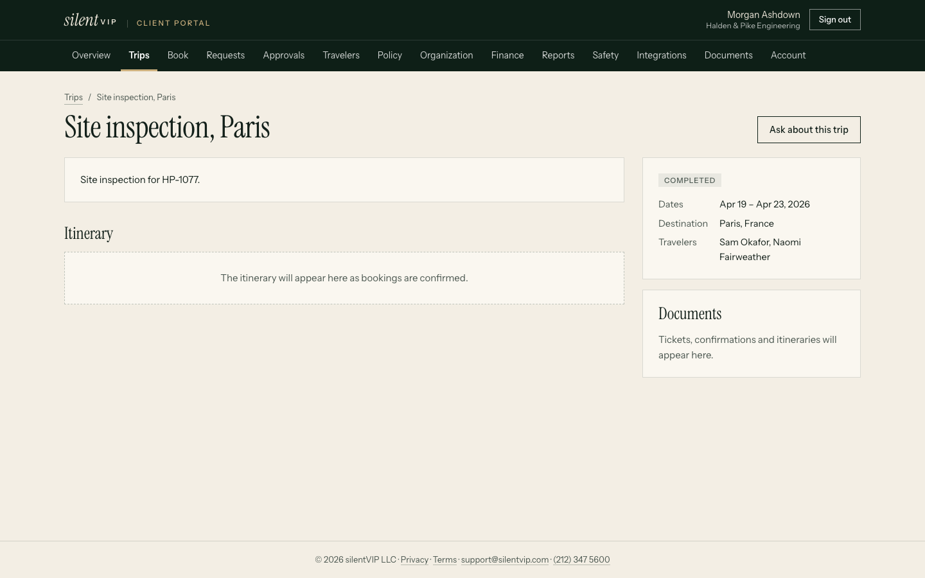This screenshot has width=925, height=578.
Task: View the Policy tab
Action: click(x=390, y=55)
